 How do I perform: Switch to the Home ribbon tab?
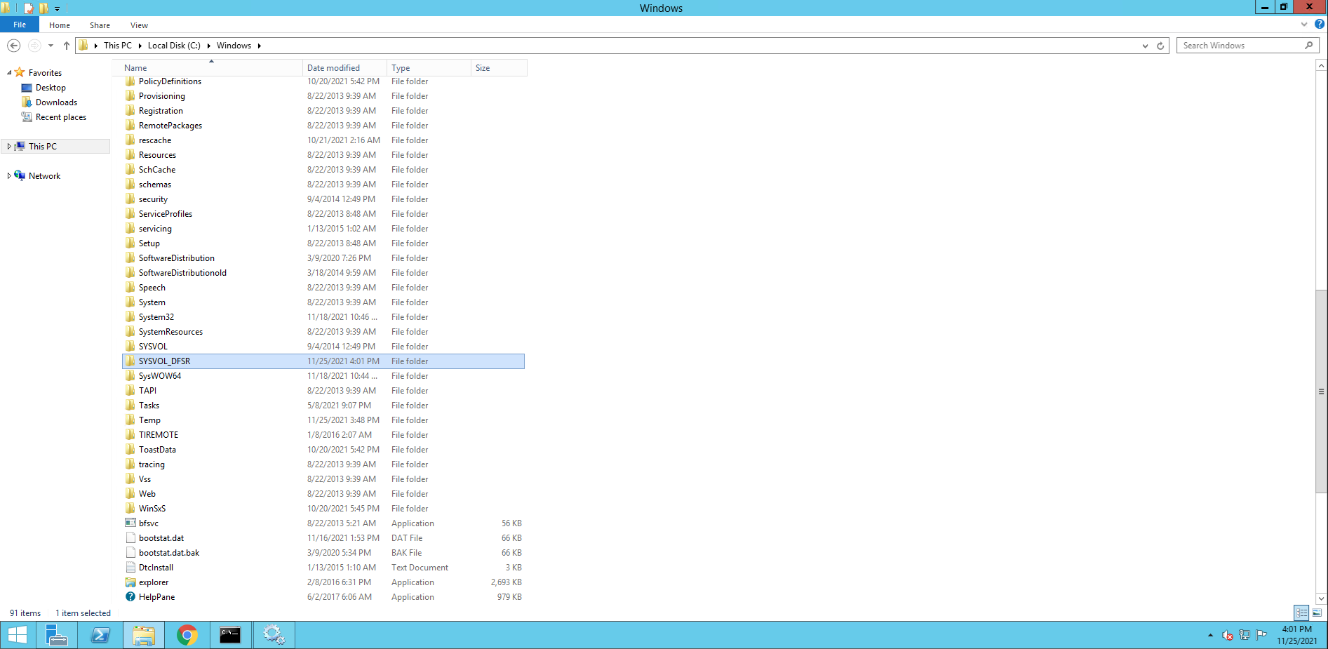pos(60,25)
